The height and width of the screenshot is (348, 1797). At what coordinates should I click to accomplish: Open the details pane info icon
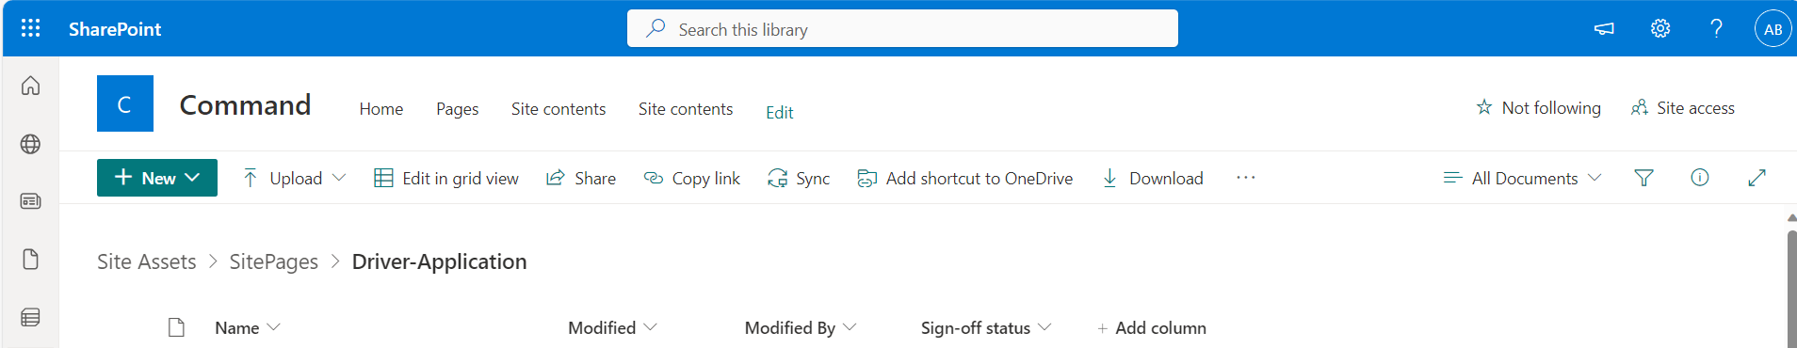tap(1700, 178)
